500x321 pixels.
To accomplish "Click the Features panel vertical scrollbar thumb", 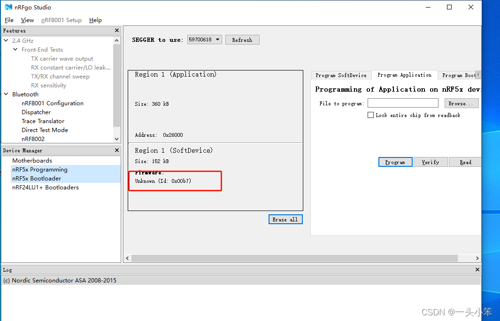I will click(117, 86).
